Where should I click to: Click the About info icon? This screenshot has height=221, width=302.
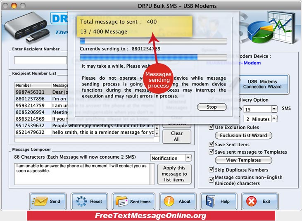pyautogui.click(x=169, y=201)
